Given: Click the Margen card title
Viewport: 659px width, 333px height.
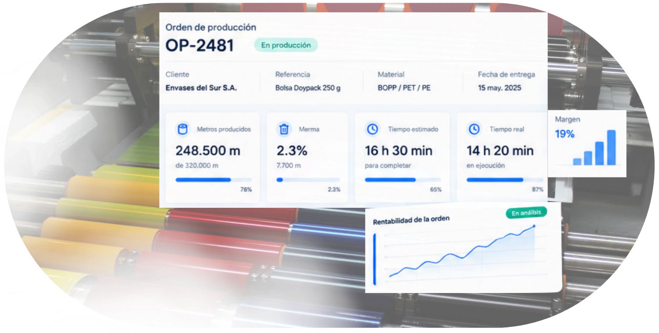Looking at the screenshot, I should click(567, 119).
